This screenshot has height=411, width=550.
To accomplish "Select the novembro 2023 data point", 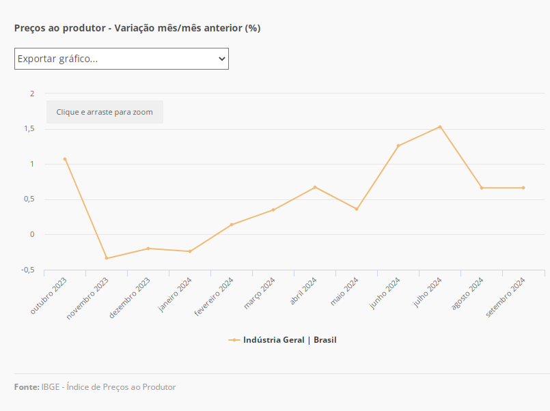I will coord(107,258).
